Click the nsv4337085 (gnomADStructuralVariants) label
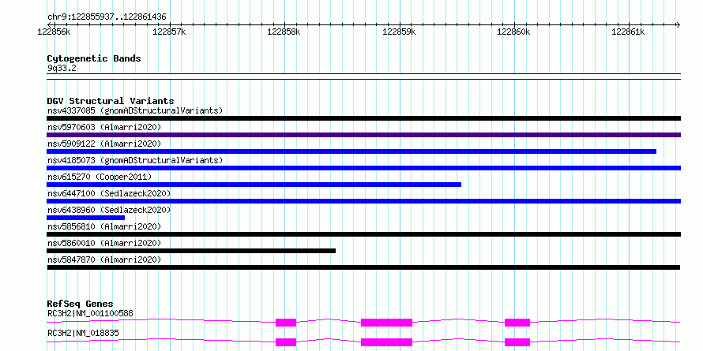The width and height of the screenshot is (703, 351). pos(135,110)
